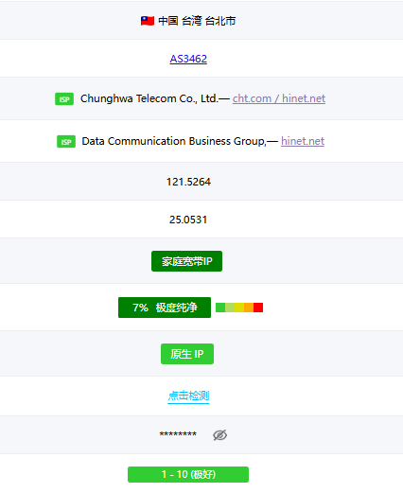The image size is (403, 493).
Task: Click the 原生 IP badge
Action: (x=187, y=354)
